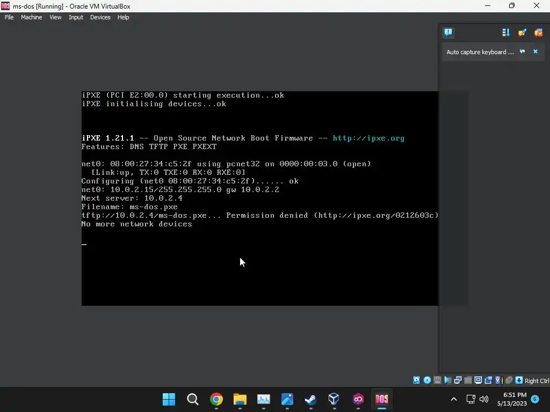The height and width of the screenshot is (412, 550).
Task: Open the Photos app from the taskbar
Action: click(287, 399)
